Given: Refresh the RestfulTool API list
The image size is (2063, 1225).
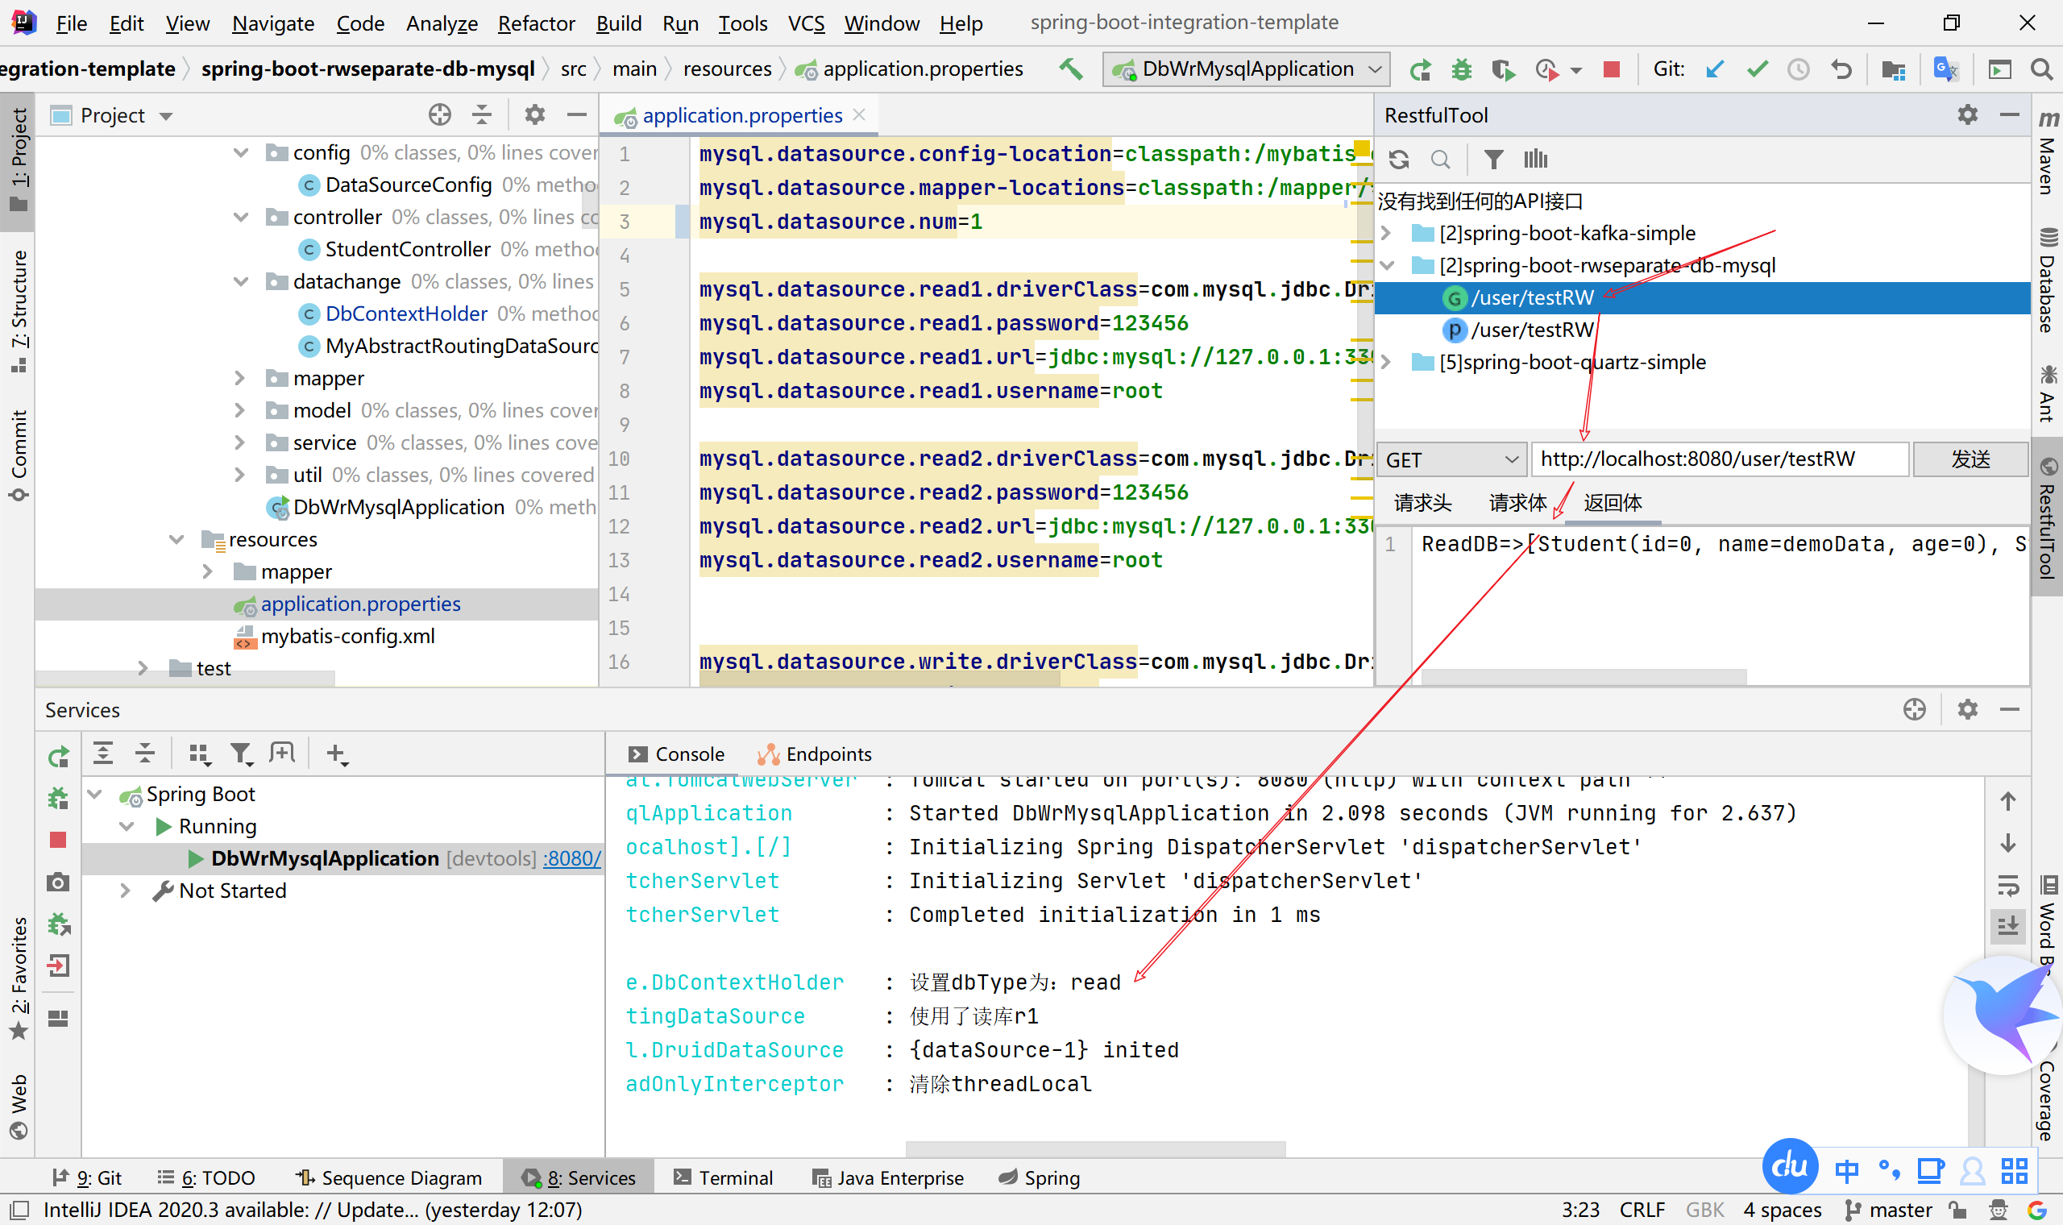Looking at the screenshot, I should coord(1399,159).
